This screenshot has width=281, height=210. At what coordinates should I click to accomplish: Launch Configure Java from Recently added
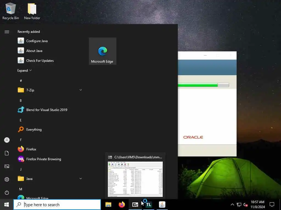(50, 41)
